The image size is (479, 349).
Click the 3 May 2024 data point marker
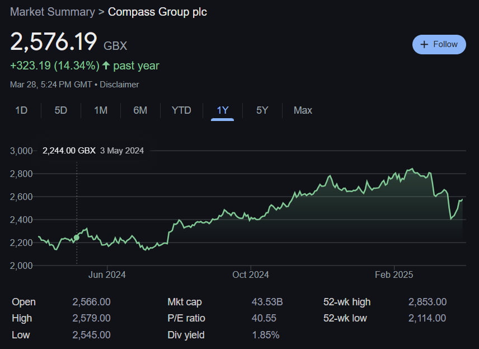tap(77, 238)
